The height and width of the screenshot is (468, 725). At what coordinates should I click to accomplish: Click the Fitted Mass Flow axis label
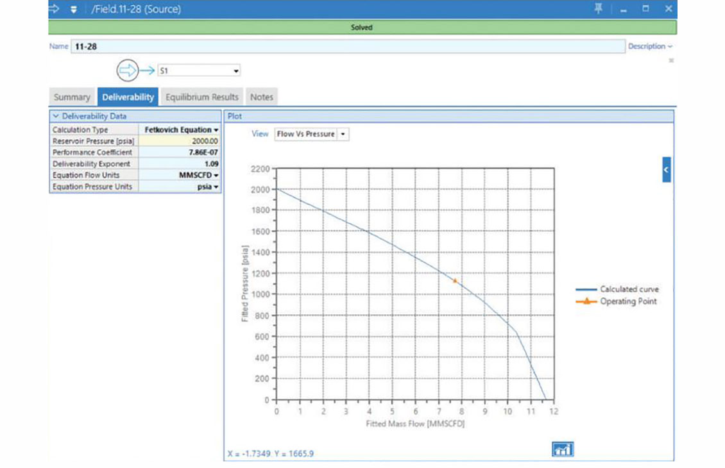pyautogui.click(x=415, y=424)
